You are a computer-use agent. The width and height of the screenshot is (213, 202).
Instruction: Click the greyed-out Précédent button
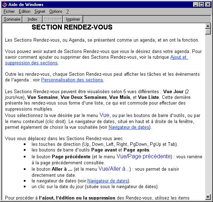[x=53, y=19]
